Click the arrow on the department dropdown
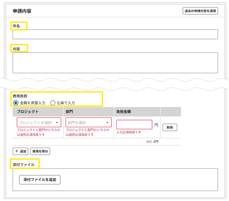 point(107,122)
